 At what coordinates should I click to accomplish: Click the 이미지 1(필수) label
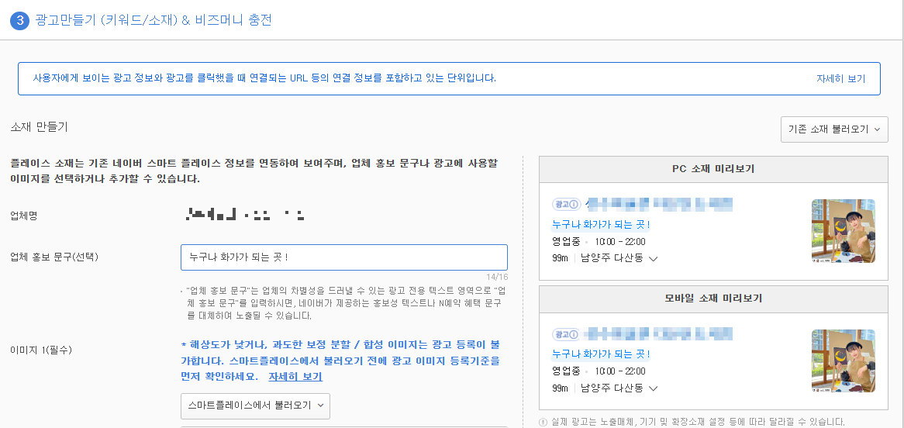(x=41, y=350)
